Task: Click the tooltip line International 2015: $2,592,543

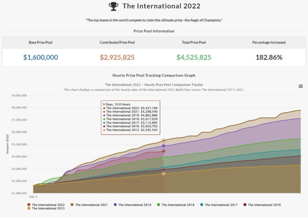Action: 130,130
